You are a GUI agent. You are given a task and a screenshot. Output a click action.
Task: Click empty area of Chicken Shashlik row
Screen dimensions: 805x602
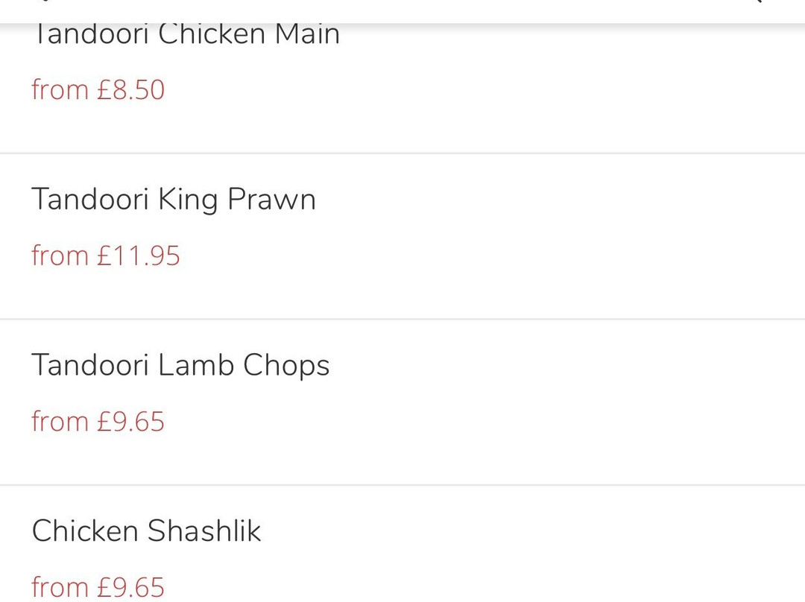point(565,544)
